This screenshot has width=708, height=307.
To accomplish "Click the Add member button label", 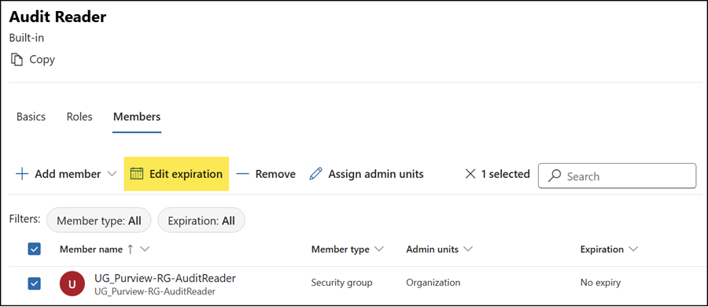I will (68, 174).
